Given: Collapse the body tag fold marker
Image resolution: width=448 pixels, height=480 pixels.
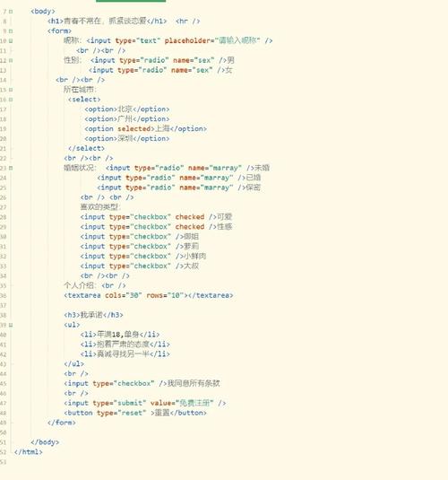Looking at the screenshot, I should tap(11, 12).
